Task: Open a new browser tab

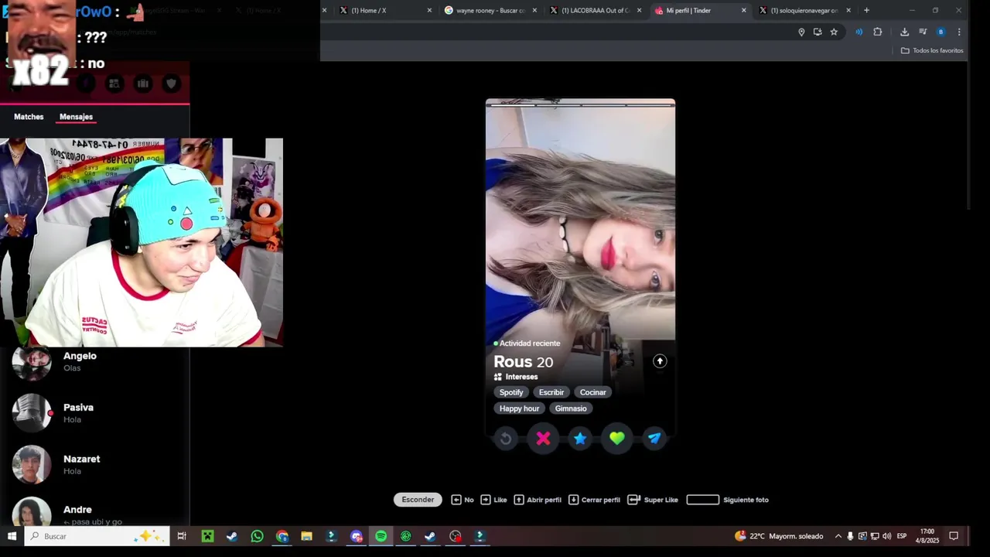Action: coord(866,10)
